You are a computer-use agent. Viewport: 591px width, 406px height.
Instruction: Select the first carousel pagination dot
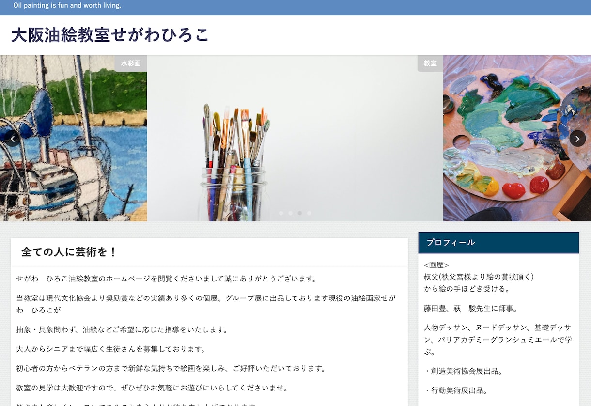pos(281,213)
